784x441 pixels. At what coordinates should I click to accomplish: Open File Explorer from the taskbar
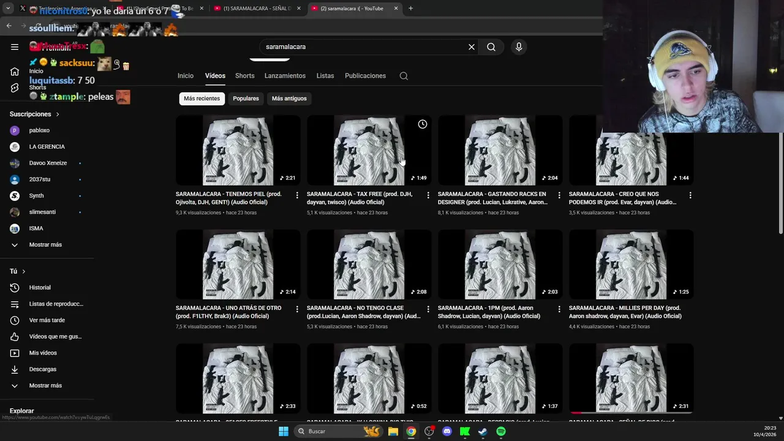click(393, 431)
